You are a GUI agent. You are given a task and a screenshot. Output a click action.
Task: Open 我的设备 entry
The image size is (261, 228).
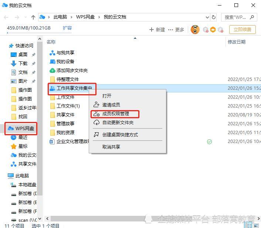click(65, 62)
